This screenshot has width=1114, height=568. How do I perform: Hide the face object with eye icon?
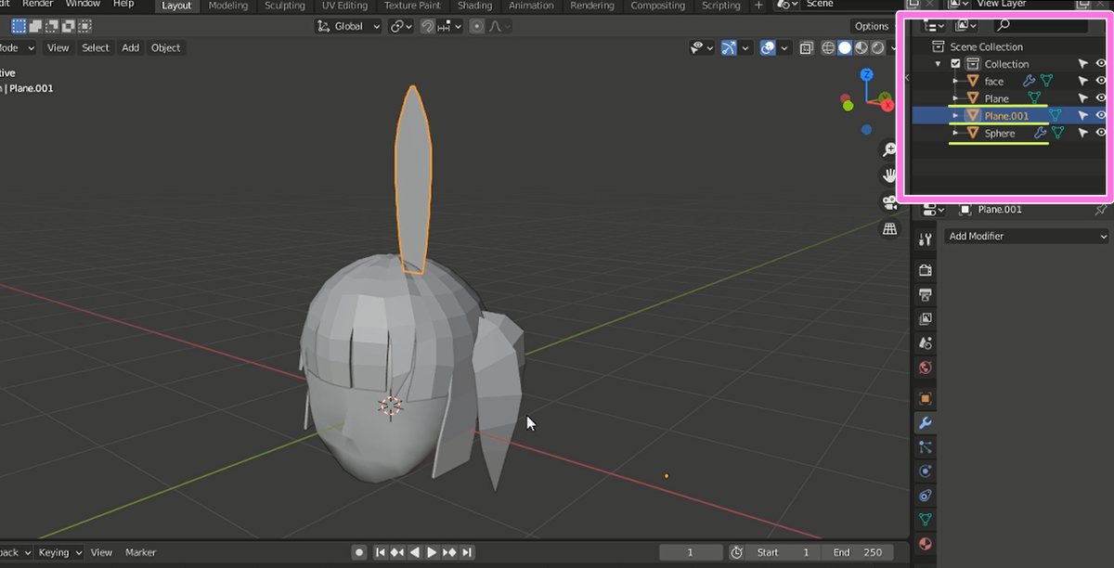click(1101, 81)
